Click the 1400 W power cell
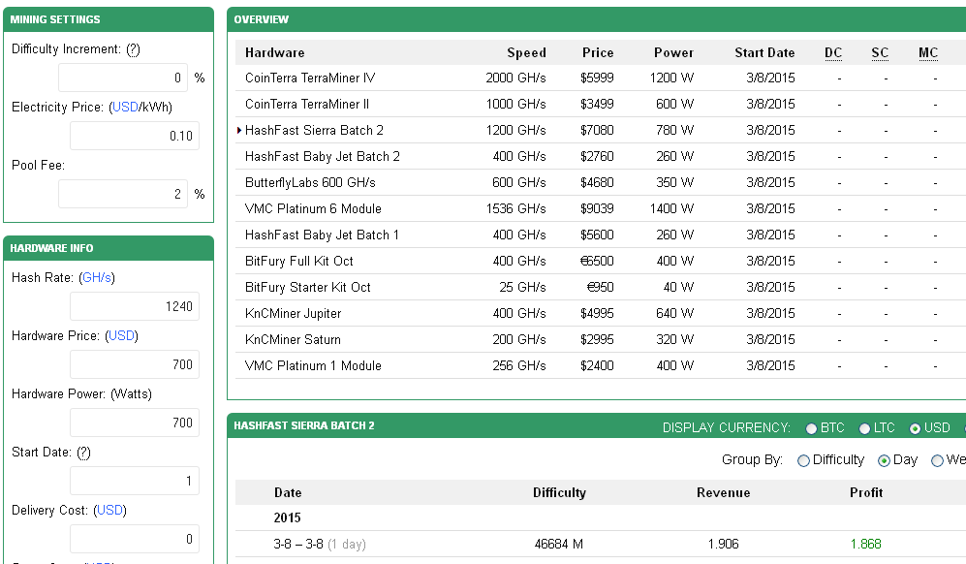 tap(671, 209)
